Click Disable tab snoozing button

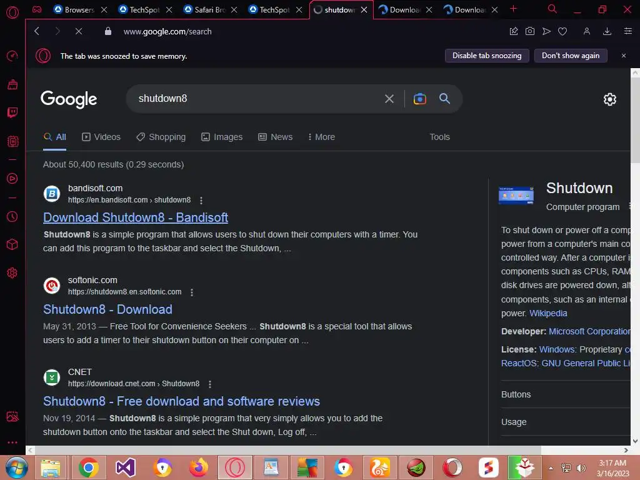coord(486,56)
